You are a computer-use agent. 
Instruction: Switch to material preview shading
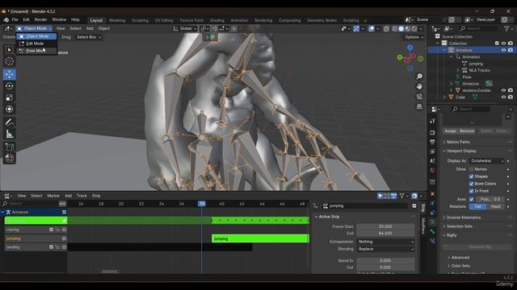[407, 29]
